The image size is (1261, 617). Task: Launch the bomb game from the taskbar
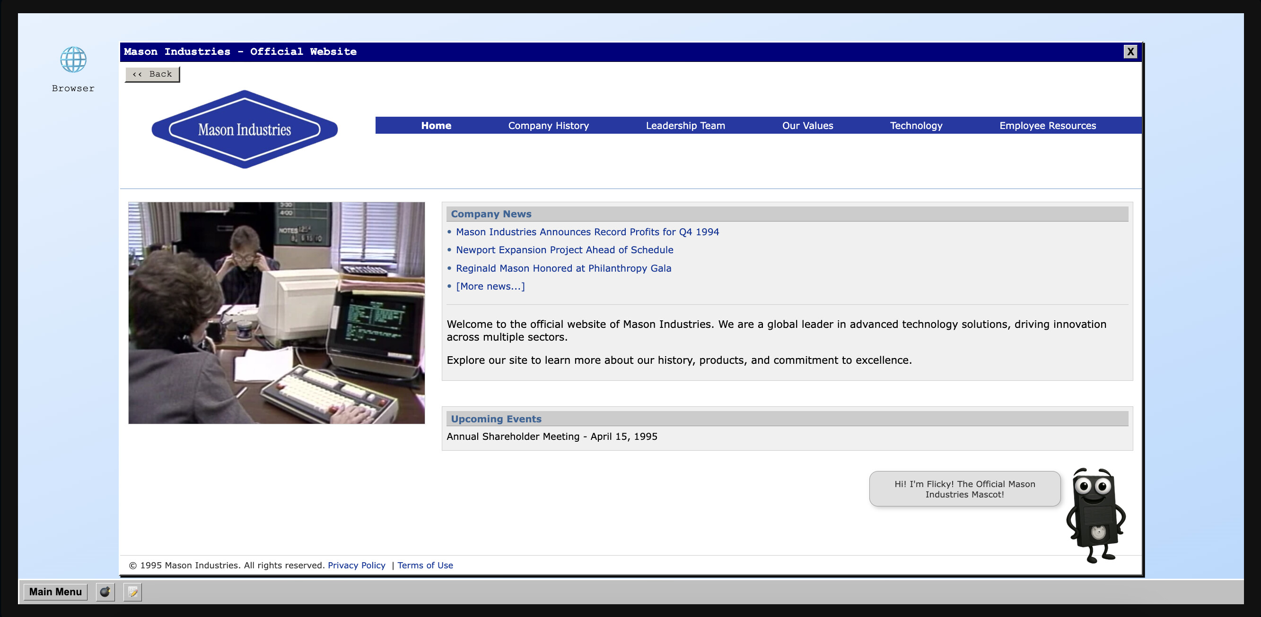[105, 592]
